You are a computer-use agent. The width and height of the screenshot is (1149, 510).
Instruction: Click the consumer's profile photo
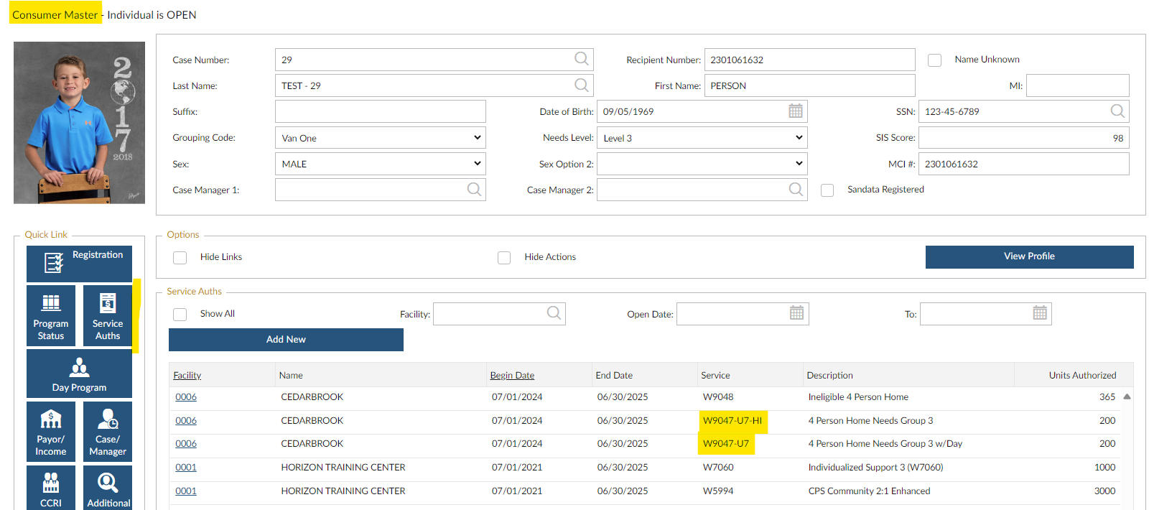coord(79,123)
